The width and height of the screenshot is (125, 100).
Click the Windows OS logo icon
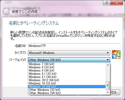click(x=116, y=54)
